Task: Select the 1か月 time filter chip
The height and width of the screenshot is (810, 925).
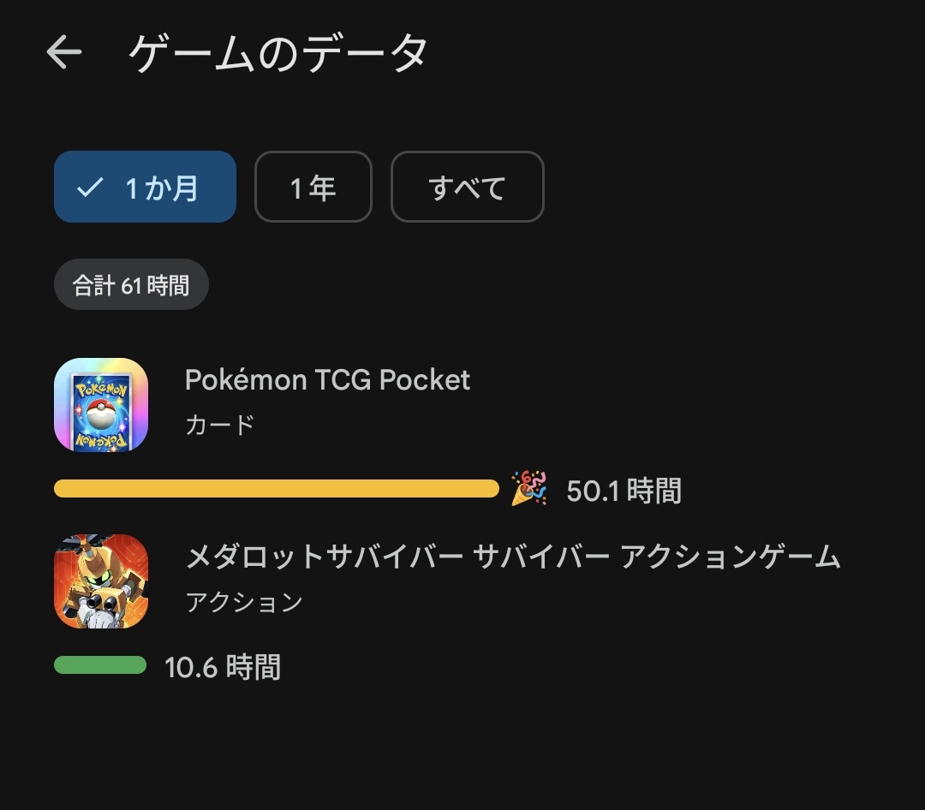Action: [145, 187]
